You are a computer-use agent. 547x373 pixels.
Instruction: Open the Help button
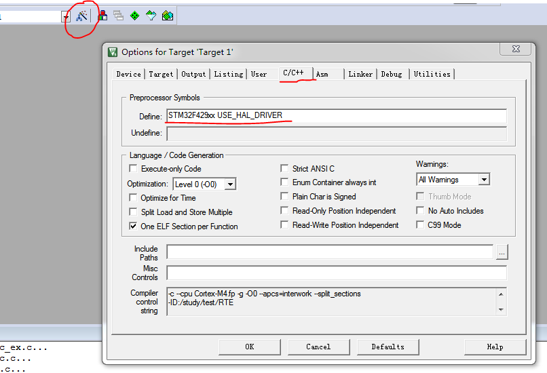(x=495, y=347)
